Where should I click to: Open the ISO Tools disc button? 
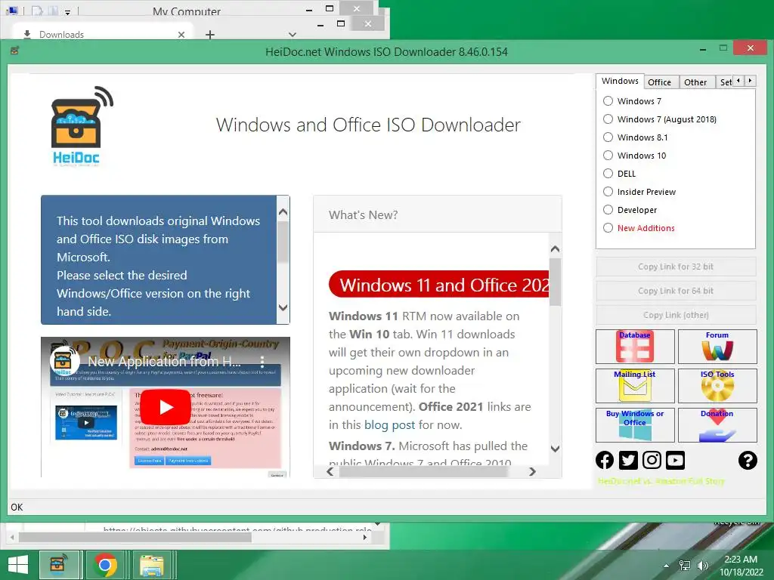tap(717, 386)
